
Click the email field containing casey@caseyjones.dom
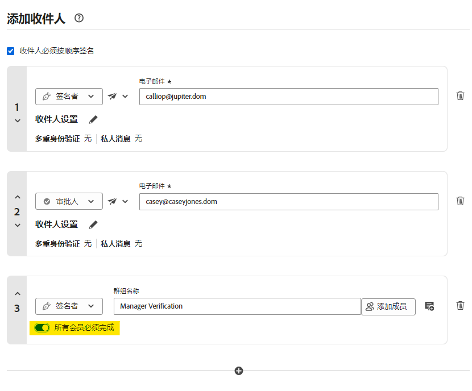289,201
